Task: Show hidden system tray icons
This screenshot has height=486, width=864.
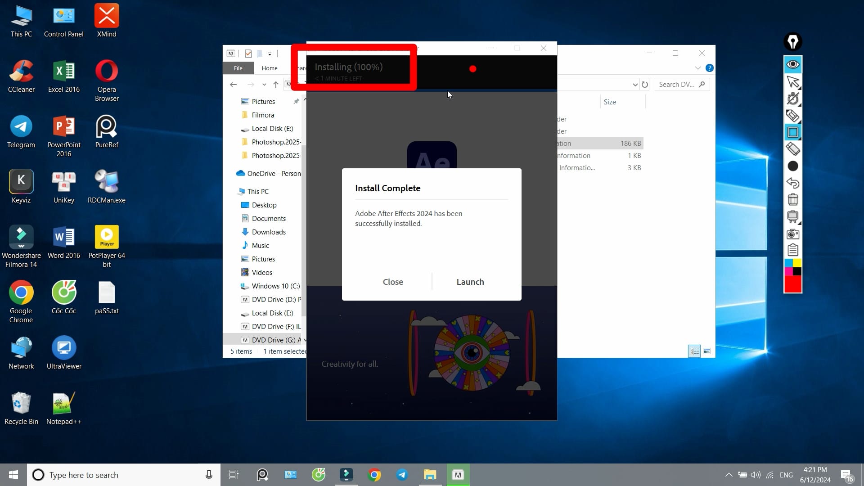Action: 729,475
